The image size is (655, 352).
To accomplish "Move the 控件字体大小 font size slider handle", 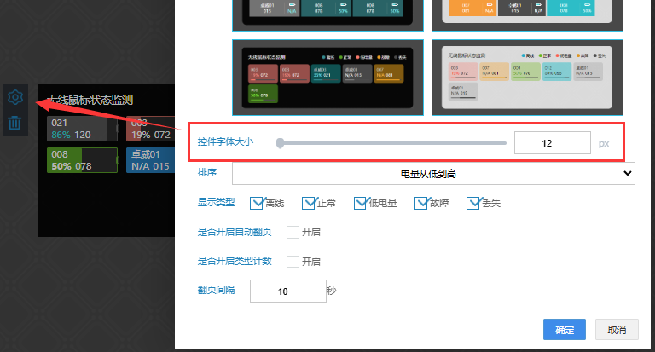I will point(281,143).
